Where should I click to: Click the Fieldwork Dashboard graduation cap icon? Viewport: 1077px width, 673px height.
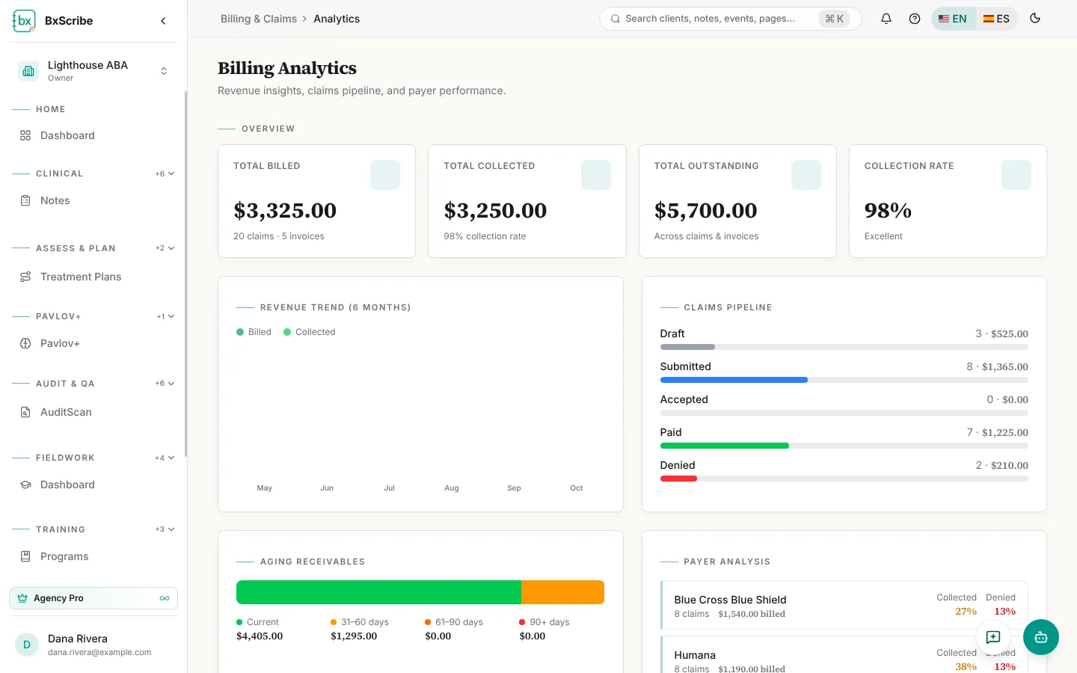click(25, 485)
